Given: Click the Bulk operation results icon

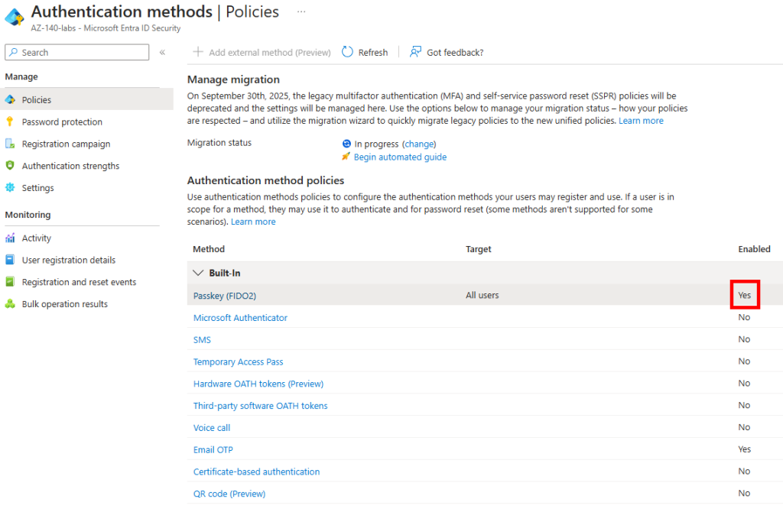Looking at the screenshot, I should click(x=10, y=304).
